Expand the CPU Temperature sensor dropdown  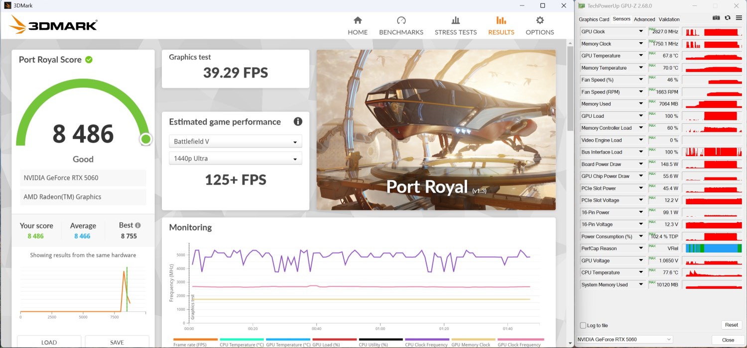tap(641, 272)
